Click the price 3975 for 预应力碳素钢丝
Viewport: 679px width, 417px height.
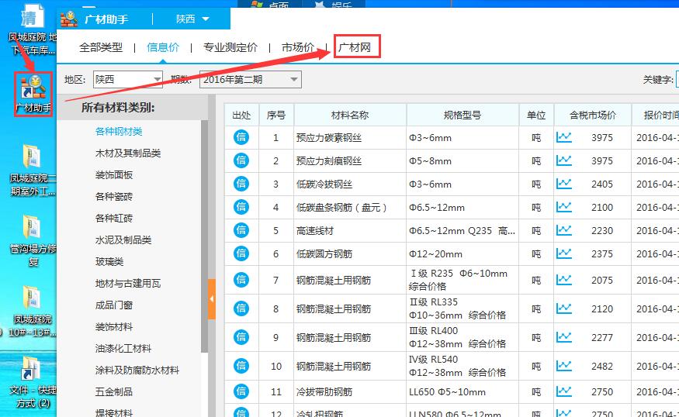click(602, 137)
